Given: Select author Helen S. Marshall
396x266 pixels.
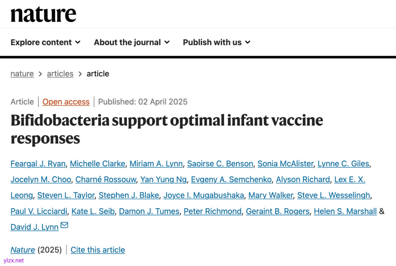Looking at the screenshot, I should point(345,211).
